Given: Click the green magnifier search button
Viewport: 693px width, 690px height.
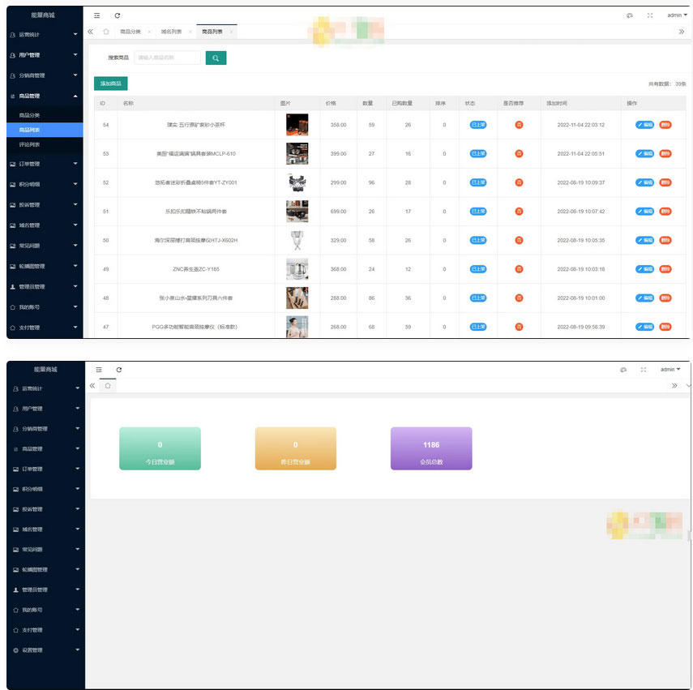Looking at the screenshot, I should point(216,58).
